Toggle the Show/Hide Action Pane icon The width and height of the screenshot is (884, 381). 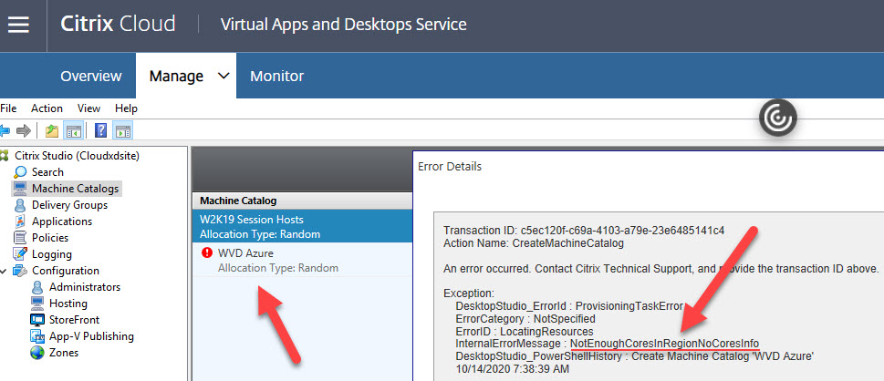(x=123, y=131)
